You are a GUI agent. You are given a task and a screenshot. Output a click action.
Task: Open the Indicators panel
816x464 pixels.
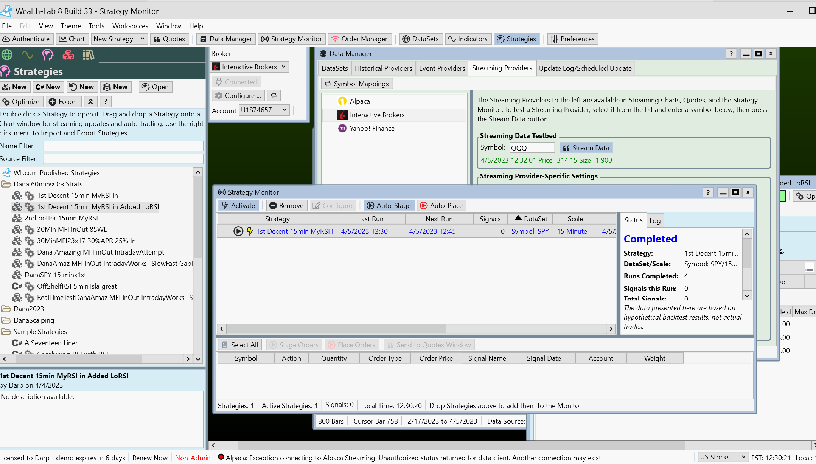coord(468,39)
